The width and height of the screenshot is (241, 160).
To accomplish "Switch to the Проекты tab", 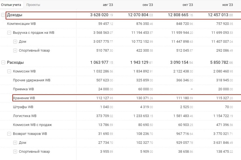I will pyautogui.click(x=33, y=5).
